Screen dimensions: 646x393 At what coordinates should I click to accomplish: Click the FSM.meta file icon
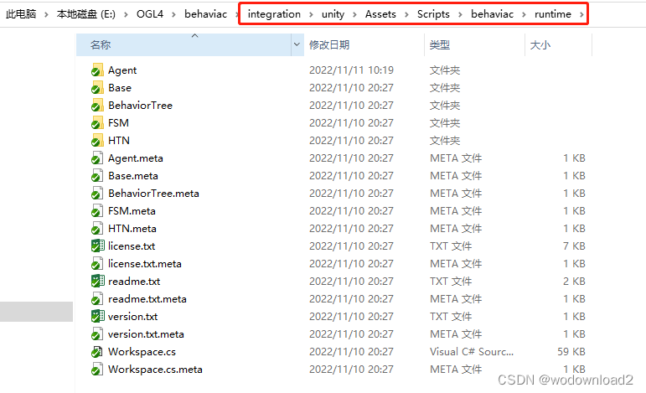coord(97,211)
